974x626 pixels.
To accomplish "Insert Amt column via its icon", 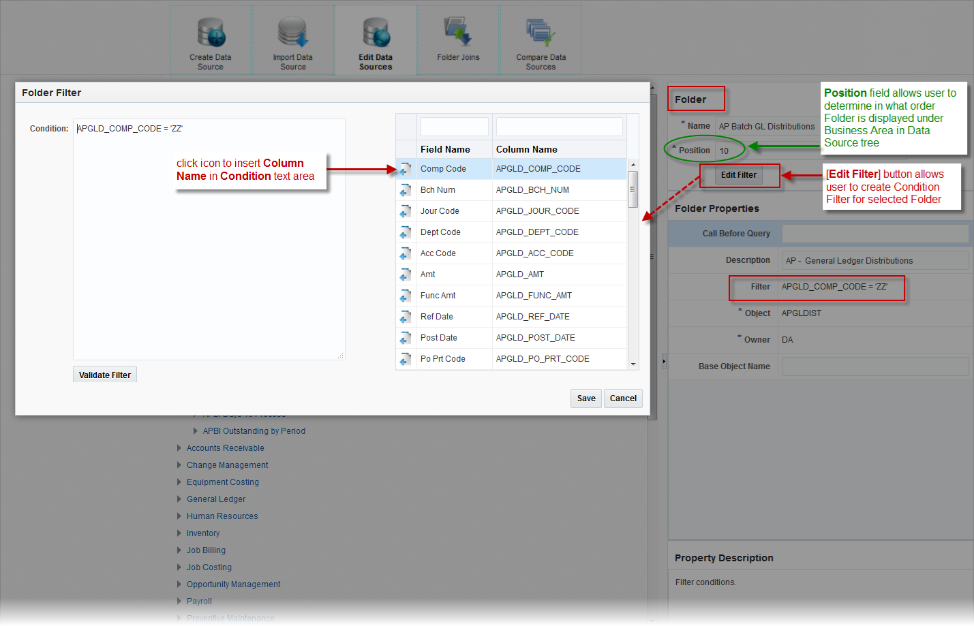I will pos(406,275).
